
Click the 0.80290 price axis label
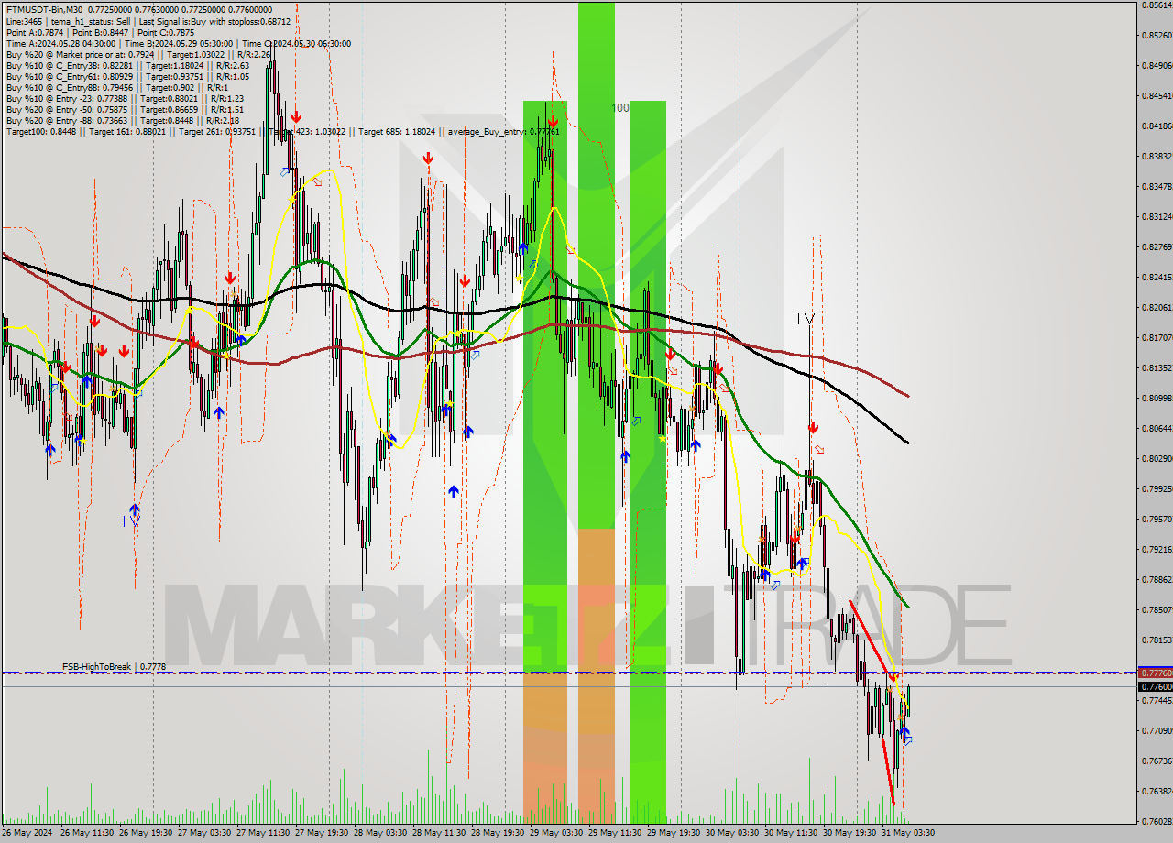coord(1157,459)
